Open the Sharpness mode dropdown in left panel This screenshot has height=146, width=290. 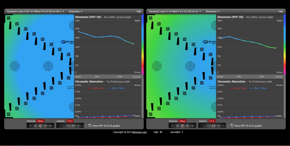[x=76, y=11]
